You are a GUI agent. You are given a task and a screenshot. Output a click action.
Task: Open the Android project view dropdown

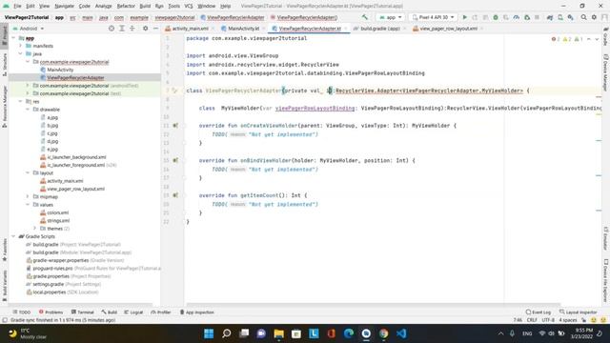click(29, 29)
